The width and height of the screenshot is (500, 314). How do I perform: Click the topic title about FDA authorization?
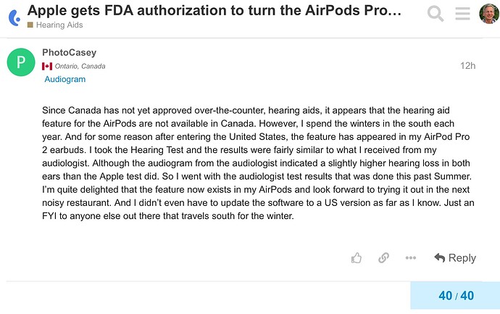pyautogui.click(x=214, y=10)
